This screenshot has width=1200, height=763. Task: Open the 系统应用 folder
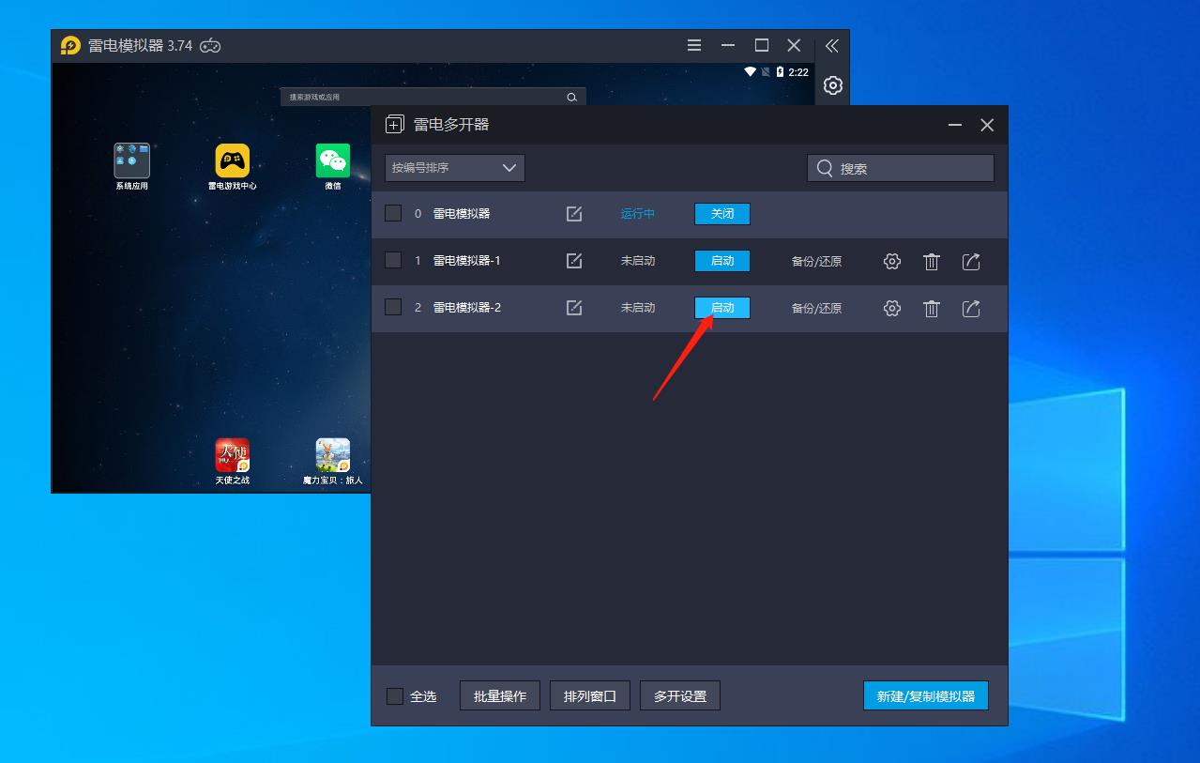131,161
